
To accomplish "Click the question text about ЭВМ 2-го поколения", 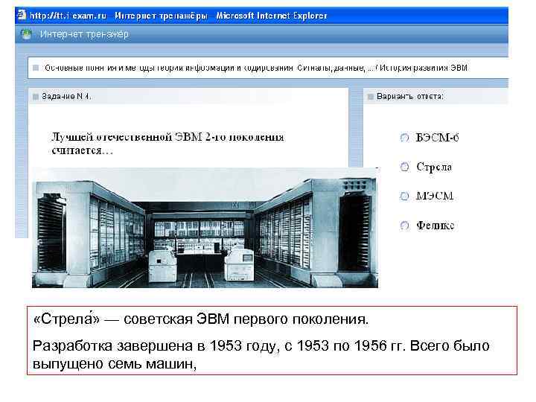I will point(167,144).
